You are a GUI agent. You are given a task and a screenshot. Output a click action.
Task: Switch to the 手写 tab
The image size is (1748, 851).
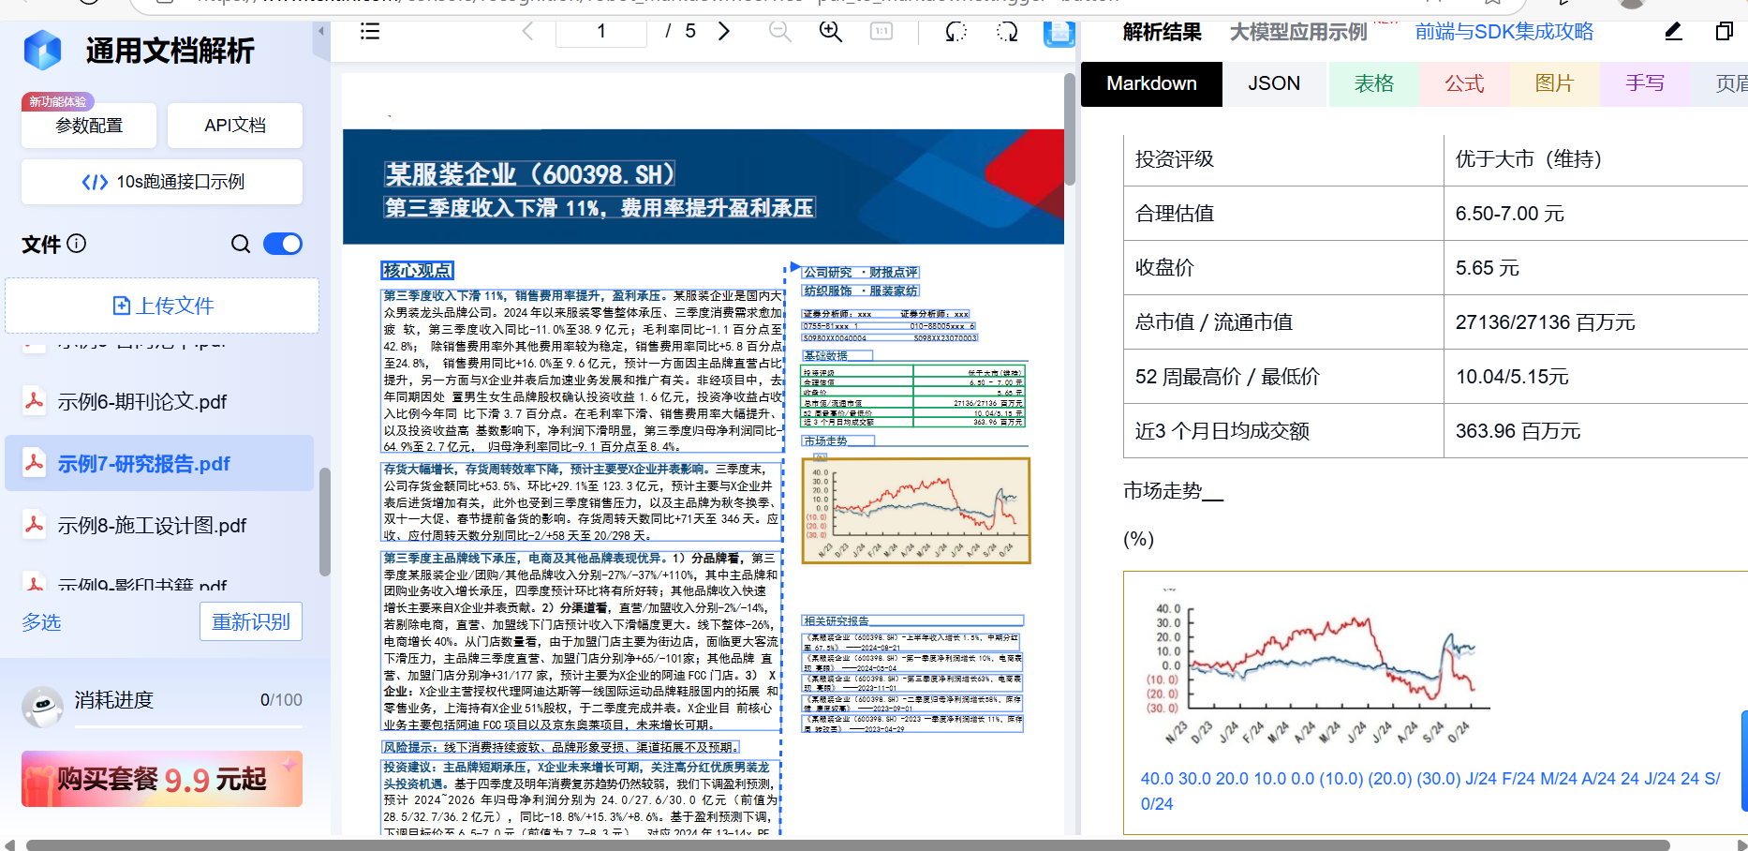pos(1645,83)
